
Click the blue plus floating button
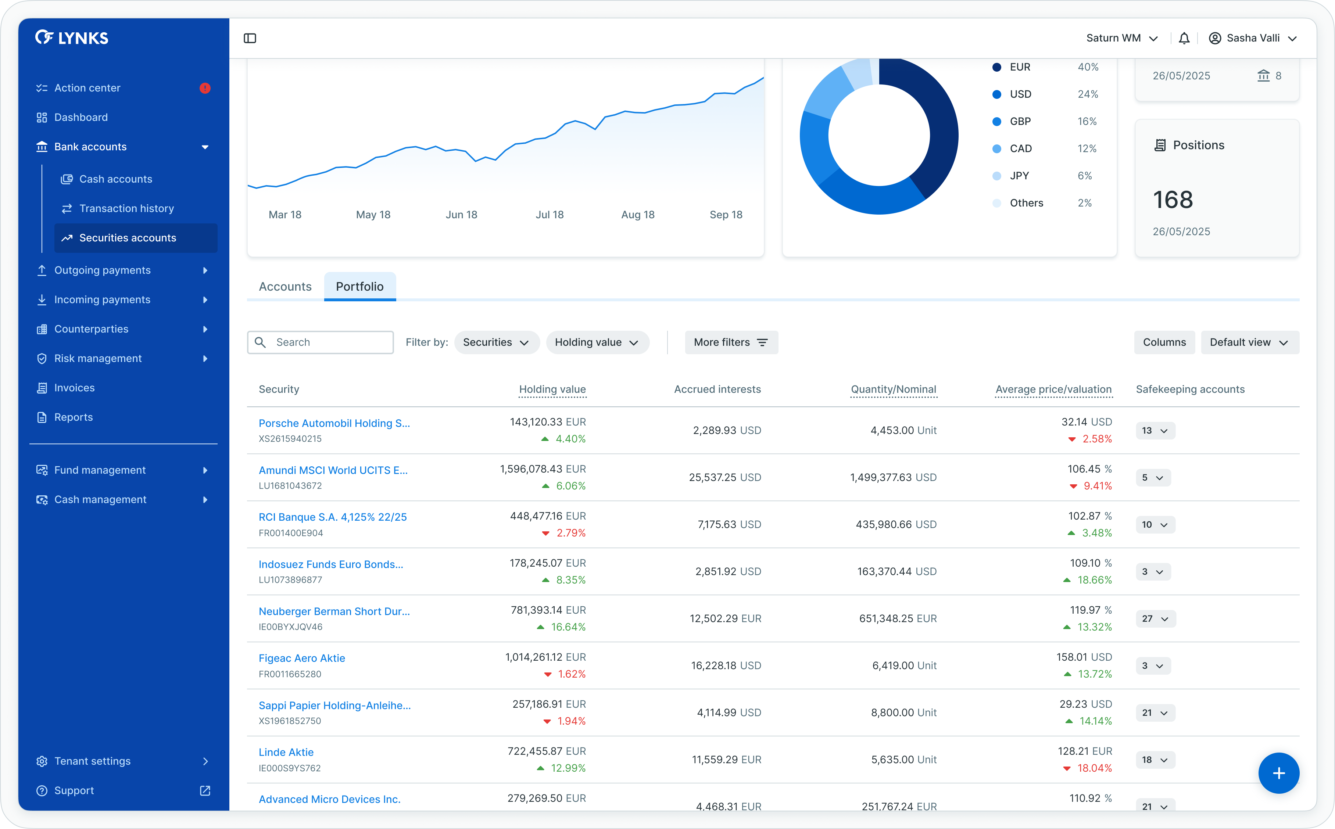(x=1278, y=773)
